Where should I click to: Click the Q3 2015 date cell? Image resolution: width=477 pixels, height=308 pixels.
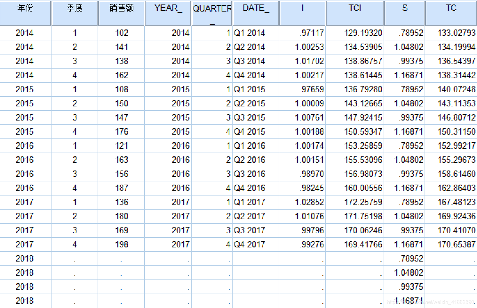(256, 118)
